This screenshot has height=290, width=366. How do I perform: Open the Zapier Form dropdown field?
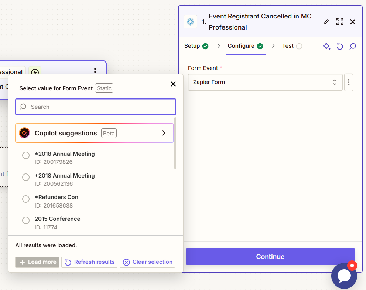click(265, 82)
